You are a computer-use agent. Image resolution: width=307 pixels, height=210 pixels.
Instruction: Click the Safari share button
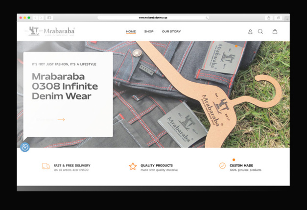click(269, 18)
